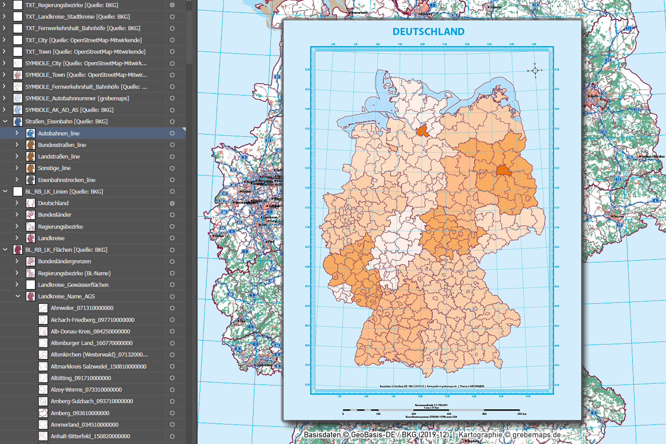Click the Straßen_Eisenbahn layer thumbnail

tap(18, 121)
